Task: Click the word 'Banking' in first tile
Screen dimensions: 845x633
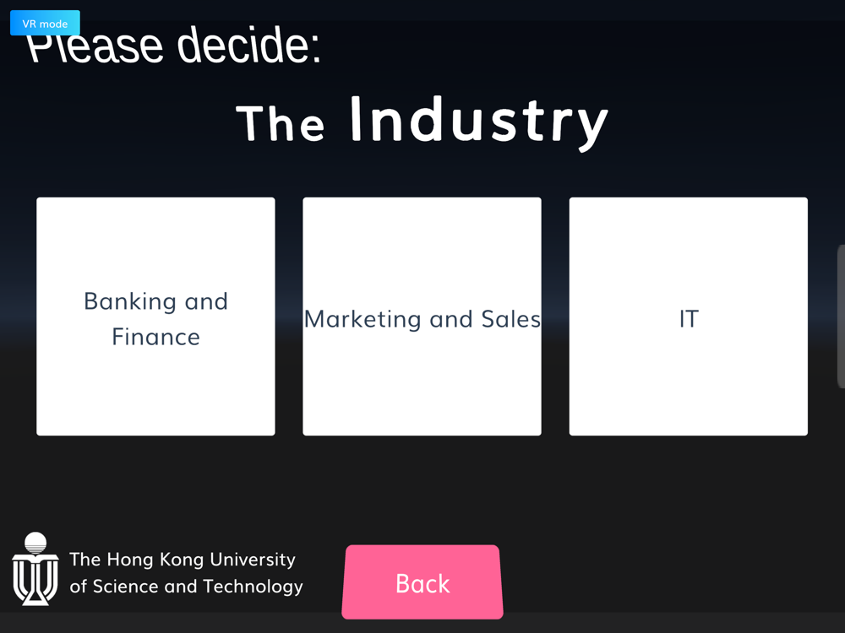Action: coord(118,301)
